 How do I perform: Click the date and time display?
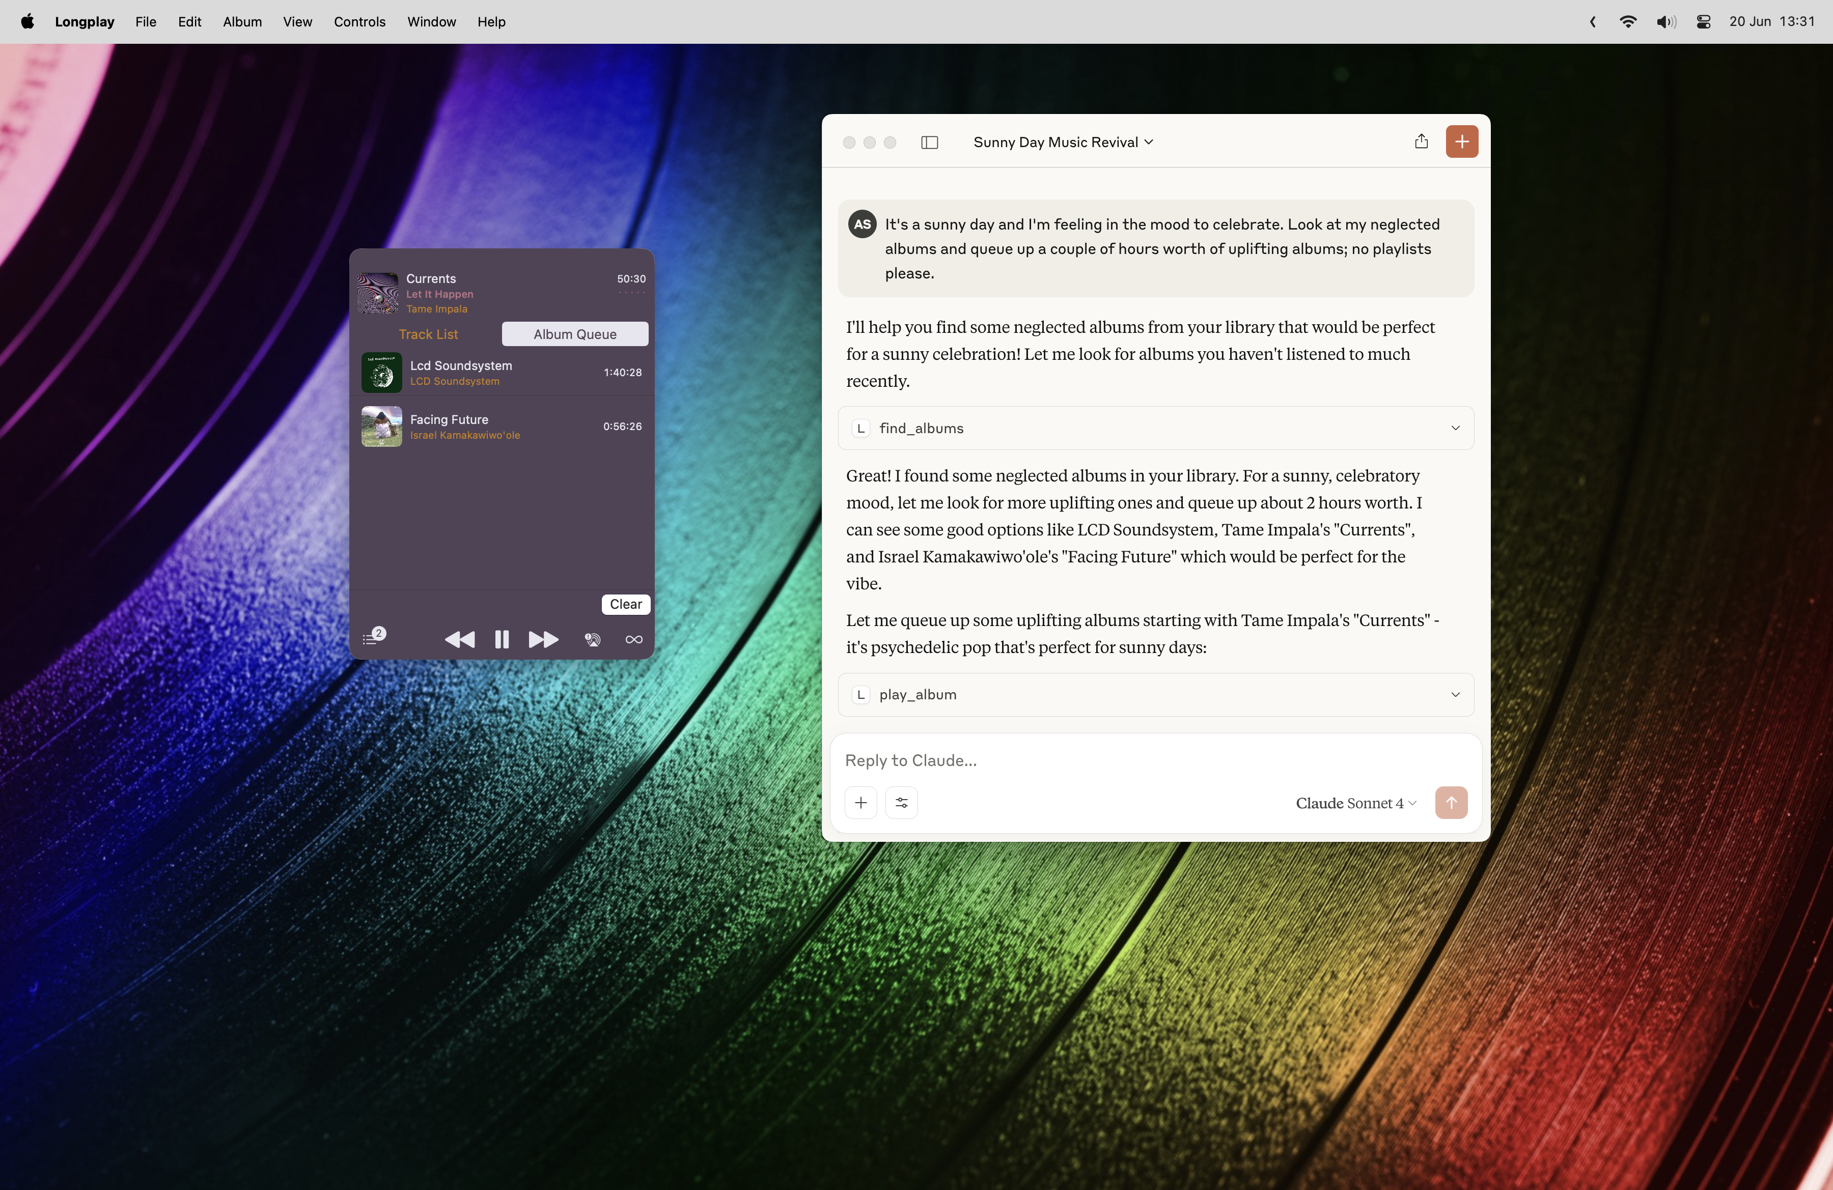tap(1772, 21)
